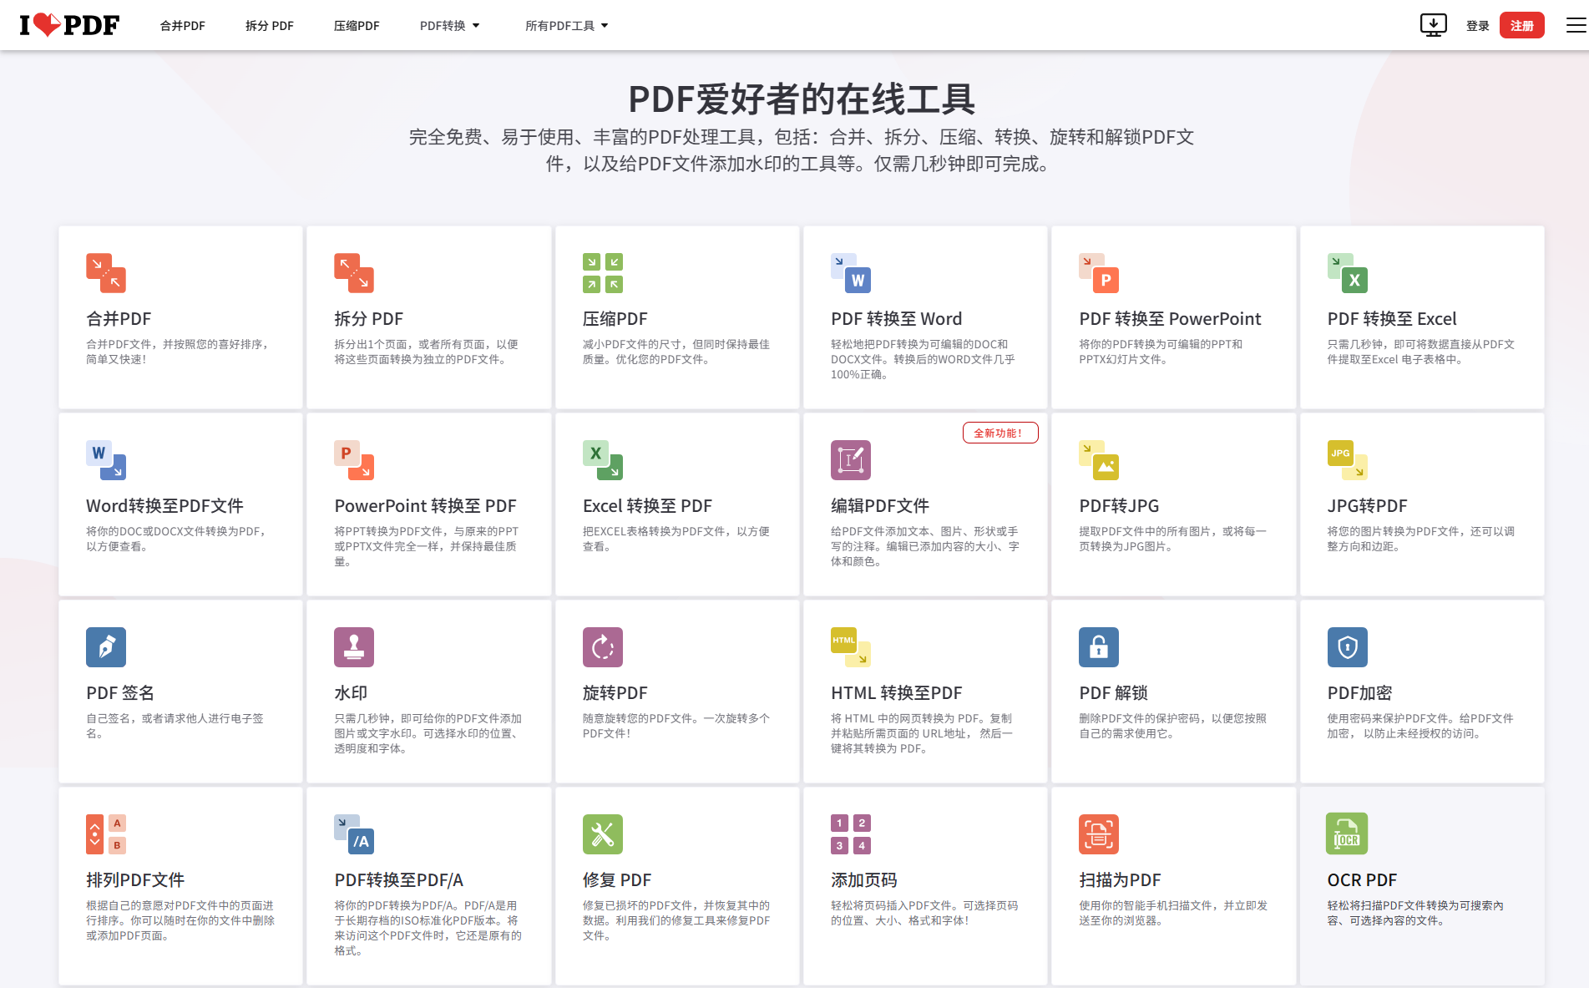Click the PDF 签名 signature pen icon
This screenshot has width=1589, height=988.
pos(106,646)
